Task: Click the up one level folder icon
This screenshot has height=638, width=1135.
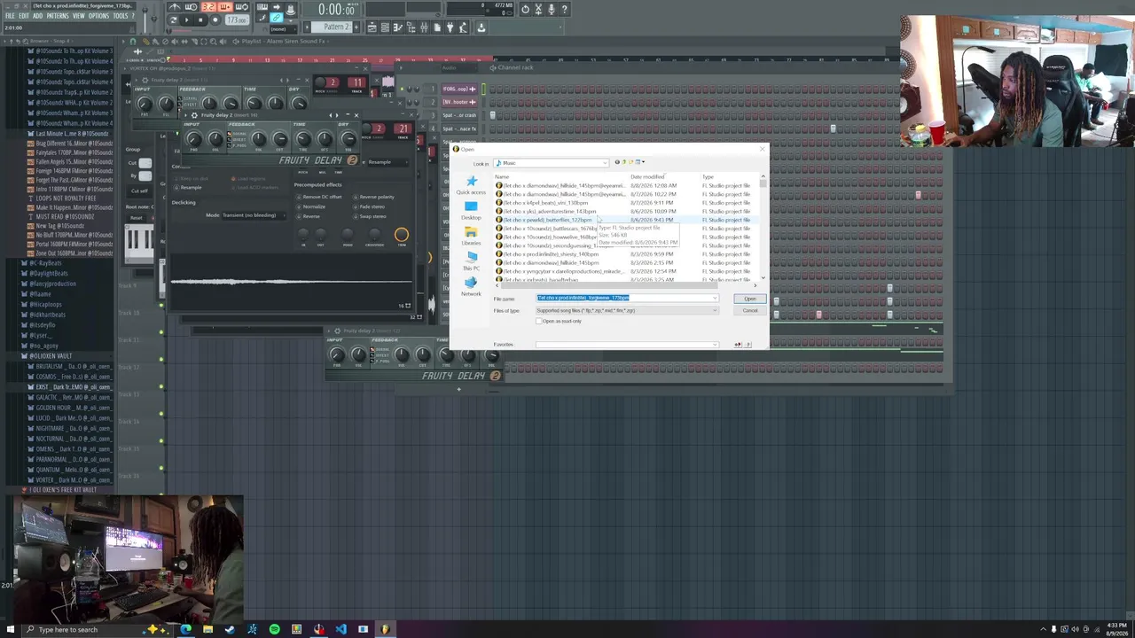Action: (x=624, y=162)
